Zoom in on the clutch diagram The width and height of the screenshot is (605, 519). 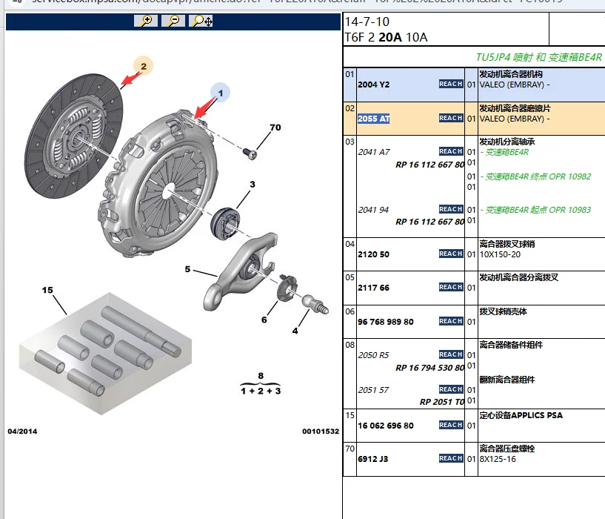[146, 21]
